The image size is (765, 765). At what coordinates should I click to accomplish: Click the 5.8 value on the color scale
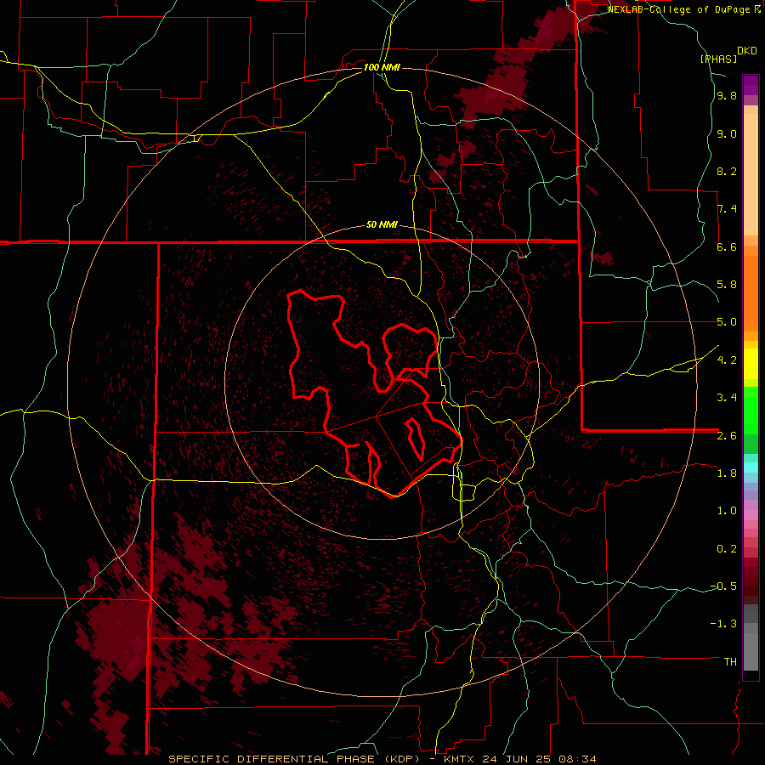click(x=727, y=285)
